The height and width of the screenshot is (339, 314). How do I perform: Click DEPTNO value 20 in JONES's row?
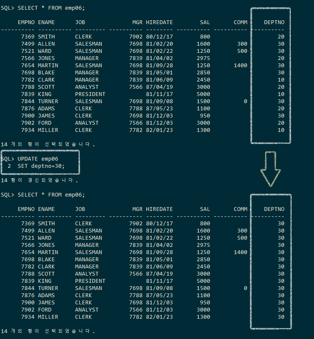[x=281, y=58]
